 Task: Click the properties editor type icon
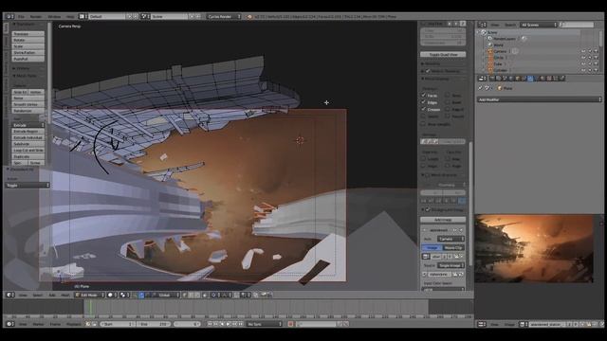coord(482,79)
